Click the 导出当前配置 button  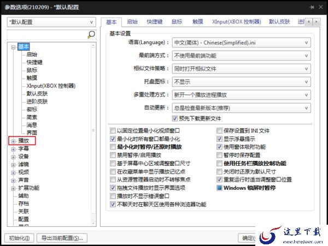[x=62, y=238]
